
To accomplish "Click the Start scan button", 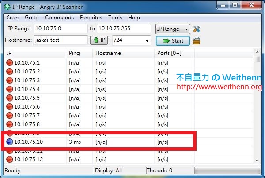I will tap(173, 41).
